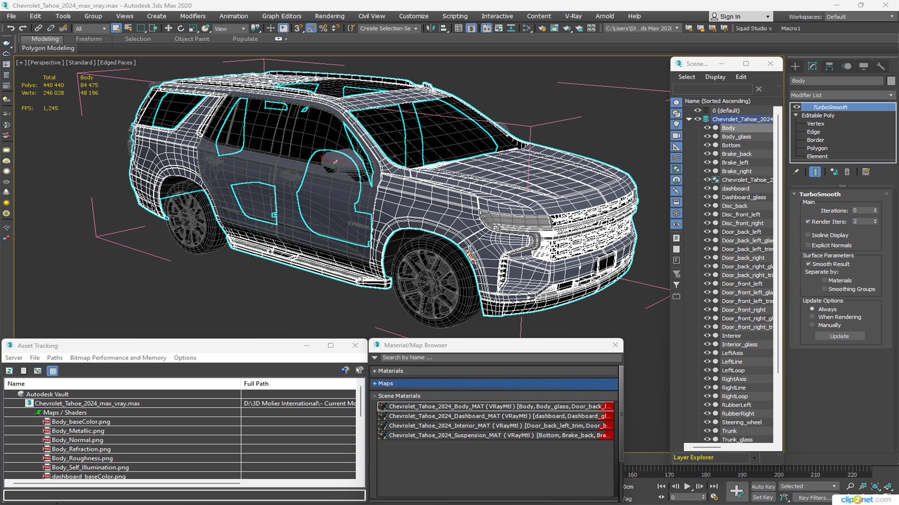Toggle TurboSmooth modifier eye icon in stack

click(796, 107)
